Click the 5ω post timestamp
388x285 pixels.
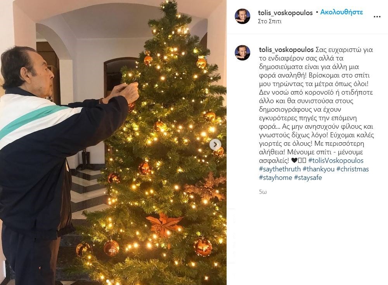pos(263,192)
